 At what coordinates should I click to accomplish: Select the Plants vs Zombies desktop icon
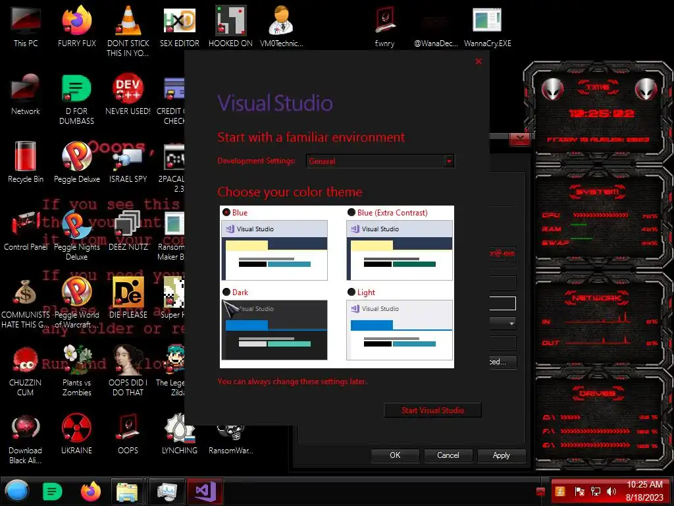[x=77, y=371]
